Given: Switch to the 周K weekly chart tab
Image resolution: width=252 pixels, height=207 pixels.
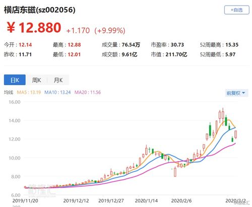Looking at the screenshot, I should coord(36,80).
